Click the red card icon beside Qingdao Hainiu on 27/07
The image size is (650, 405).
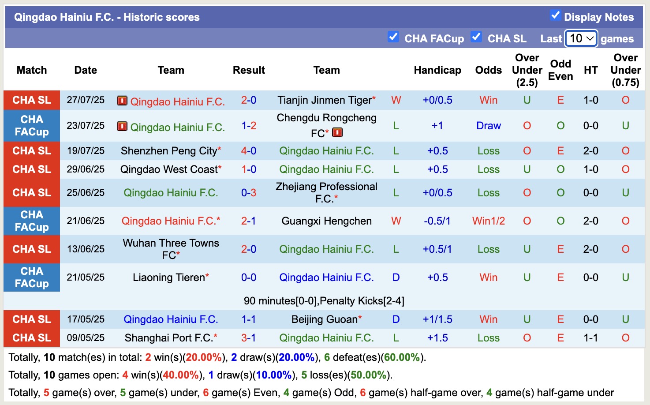click(121, 101)
